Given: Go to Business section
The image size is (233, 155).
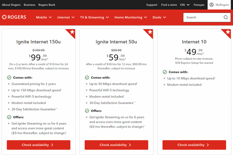Looking at the screenshot, I should click(29, 5).
